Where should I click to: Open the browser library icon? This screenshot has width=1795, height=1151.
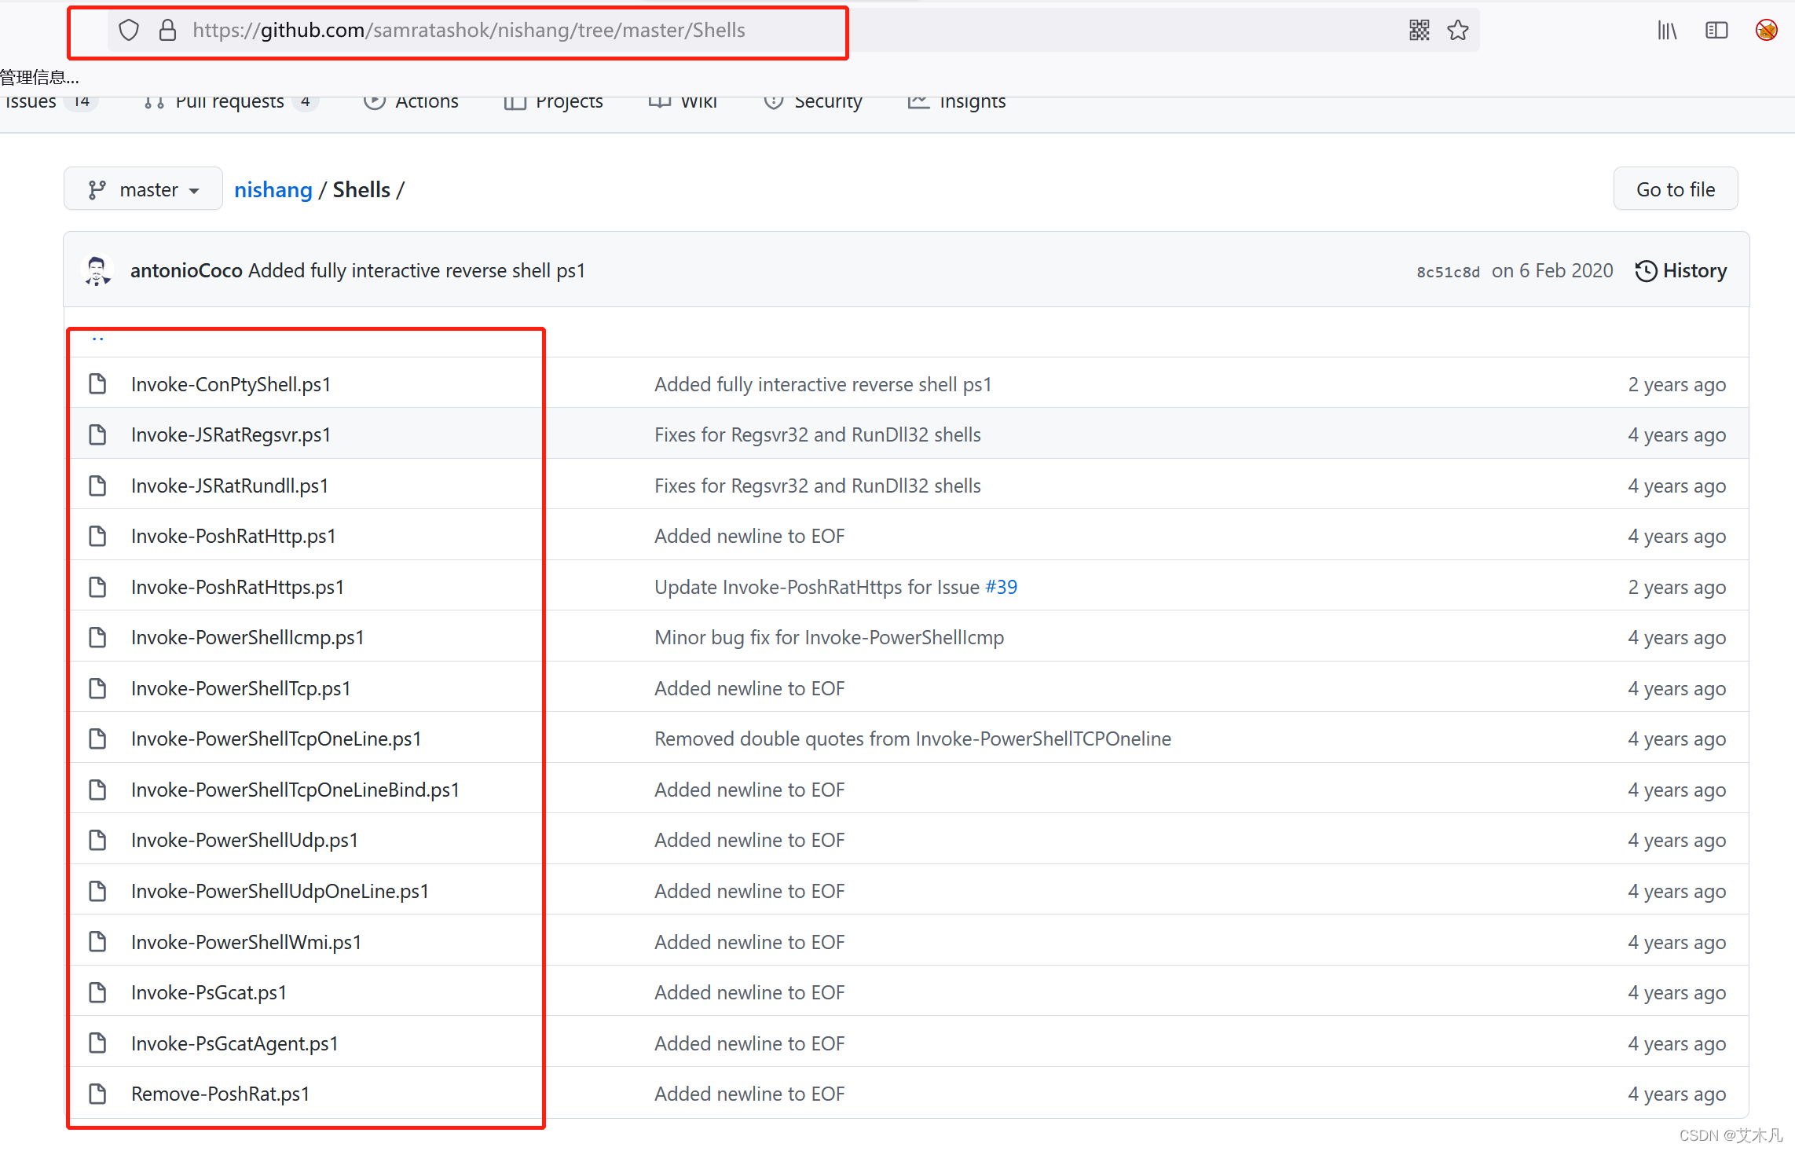click(x=1667, y=31)
